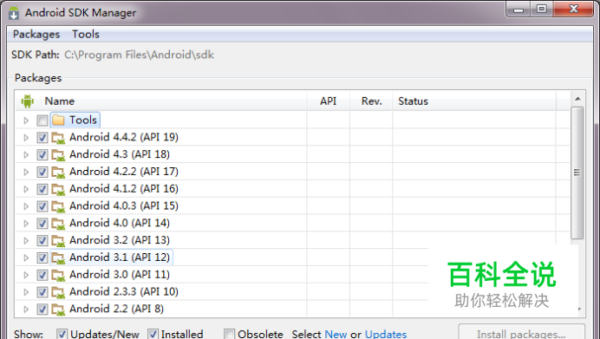Click the Android 2.2 (API 8) package icon
The height and width of the screenshot is (339, 600).
click(58, 310)
